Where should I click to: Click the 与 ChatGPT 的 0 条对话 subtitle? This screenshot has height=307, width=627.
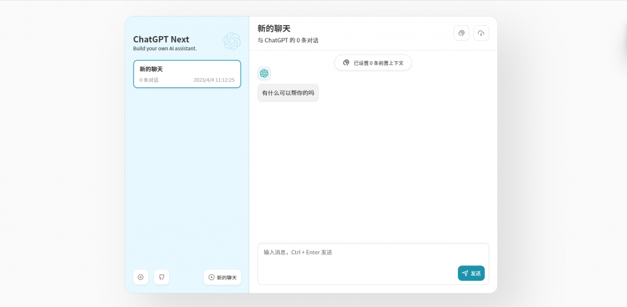click(288, 40)
